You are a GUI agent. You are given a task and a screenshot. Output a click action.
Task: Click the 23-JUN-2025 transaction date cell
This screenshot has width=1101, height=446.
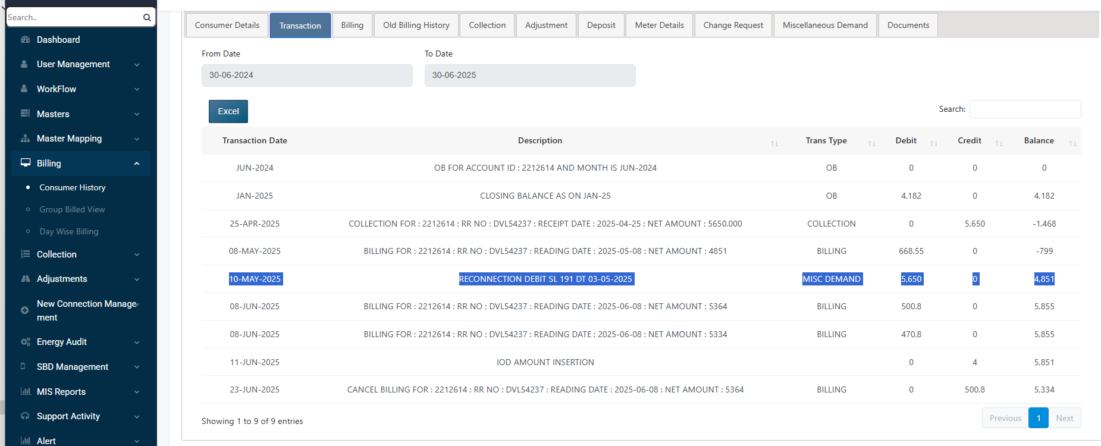(255, 390)
